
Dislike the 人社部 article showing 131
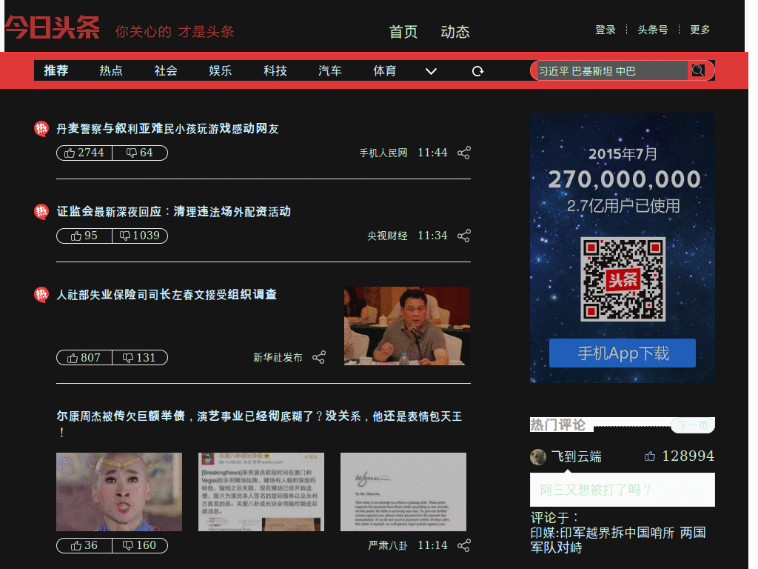pos(140,358)
